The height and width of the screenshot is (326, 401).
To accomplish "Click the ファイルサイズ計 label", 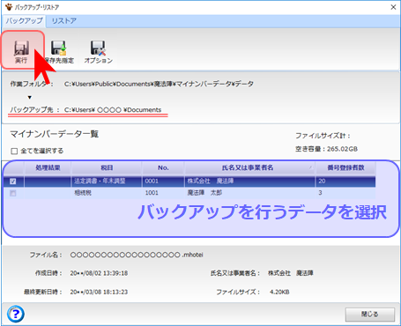I will coord(323,136).
